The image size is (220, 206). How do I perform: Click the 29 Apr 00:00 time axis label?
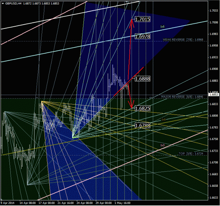tap(103, 203)
